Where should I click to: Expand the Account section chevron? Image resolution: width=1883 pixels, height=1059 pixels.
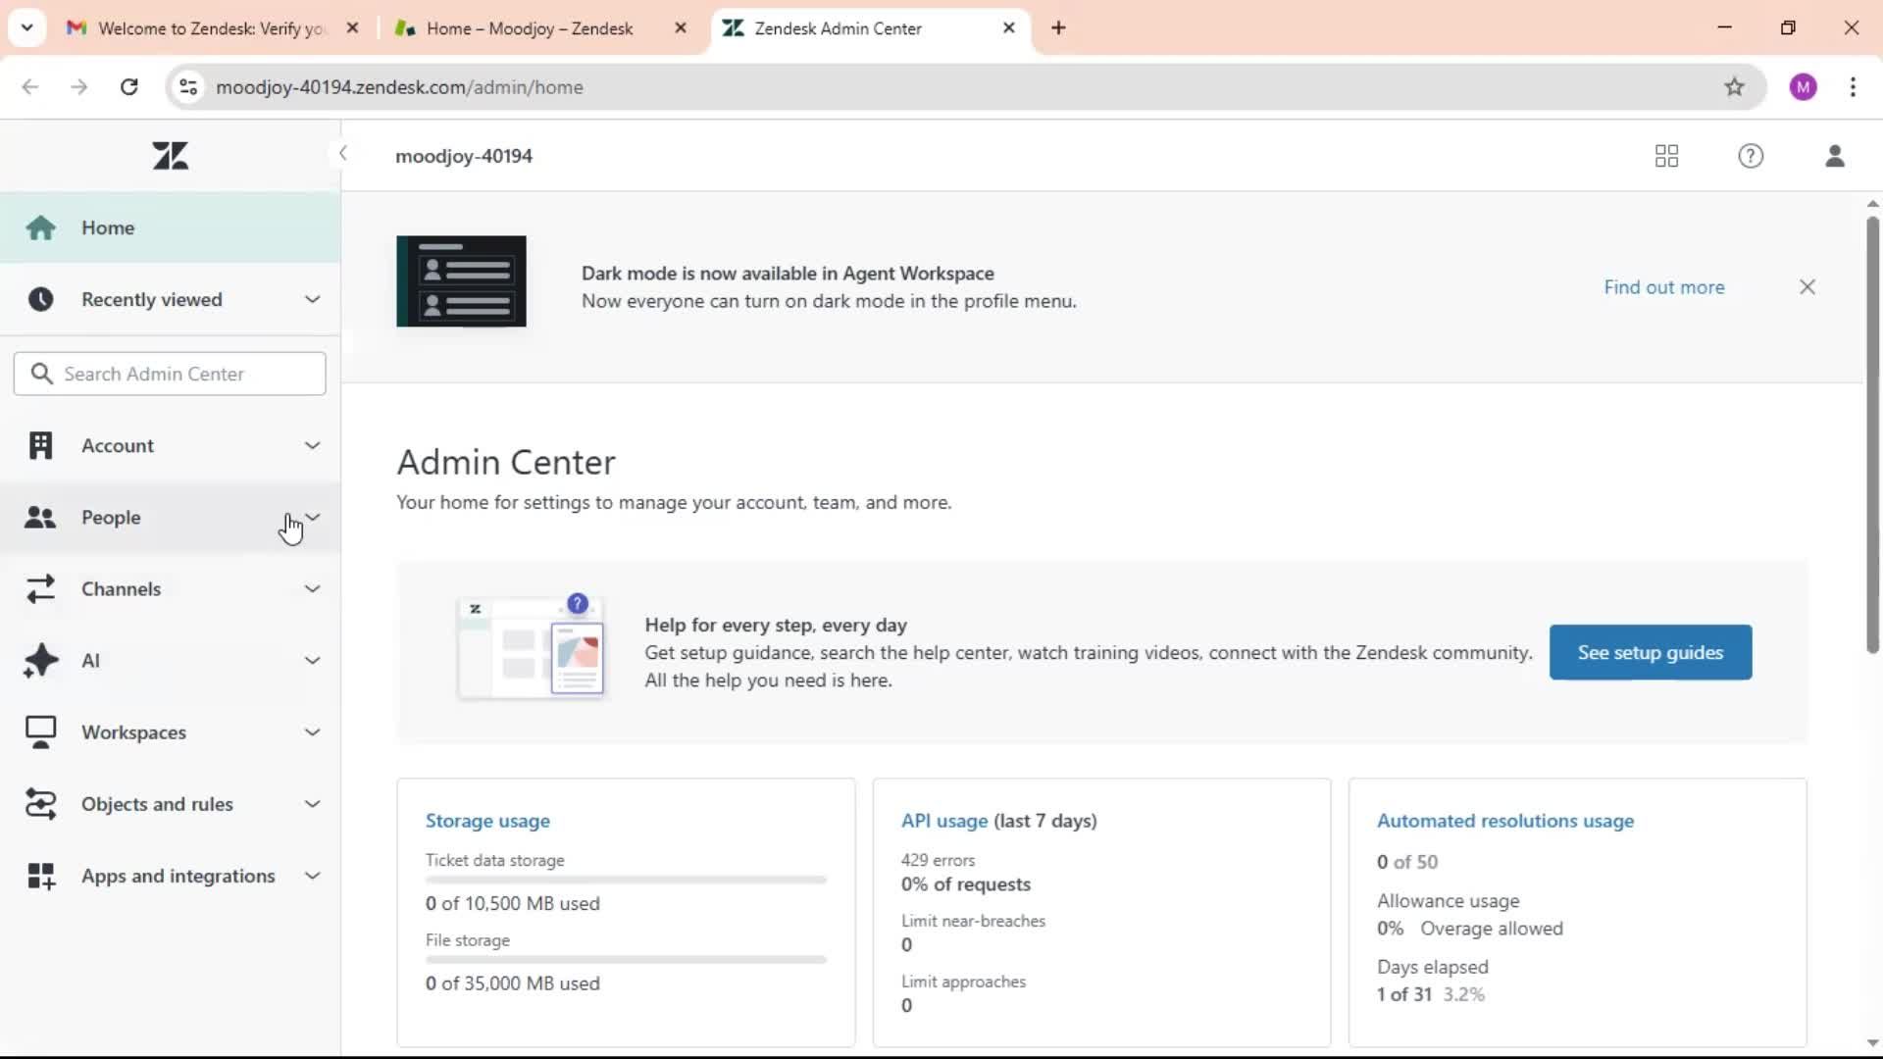[312, 445]
